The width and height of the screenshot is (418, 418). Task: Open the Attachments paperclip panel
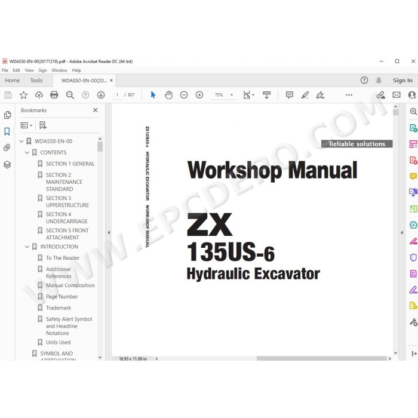[7, 147]
